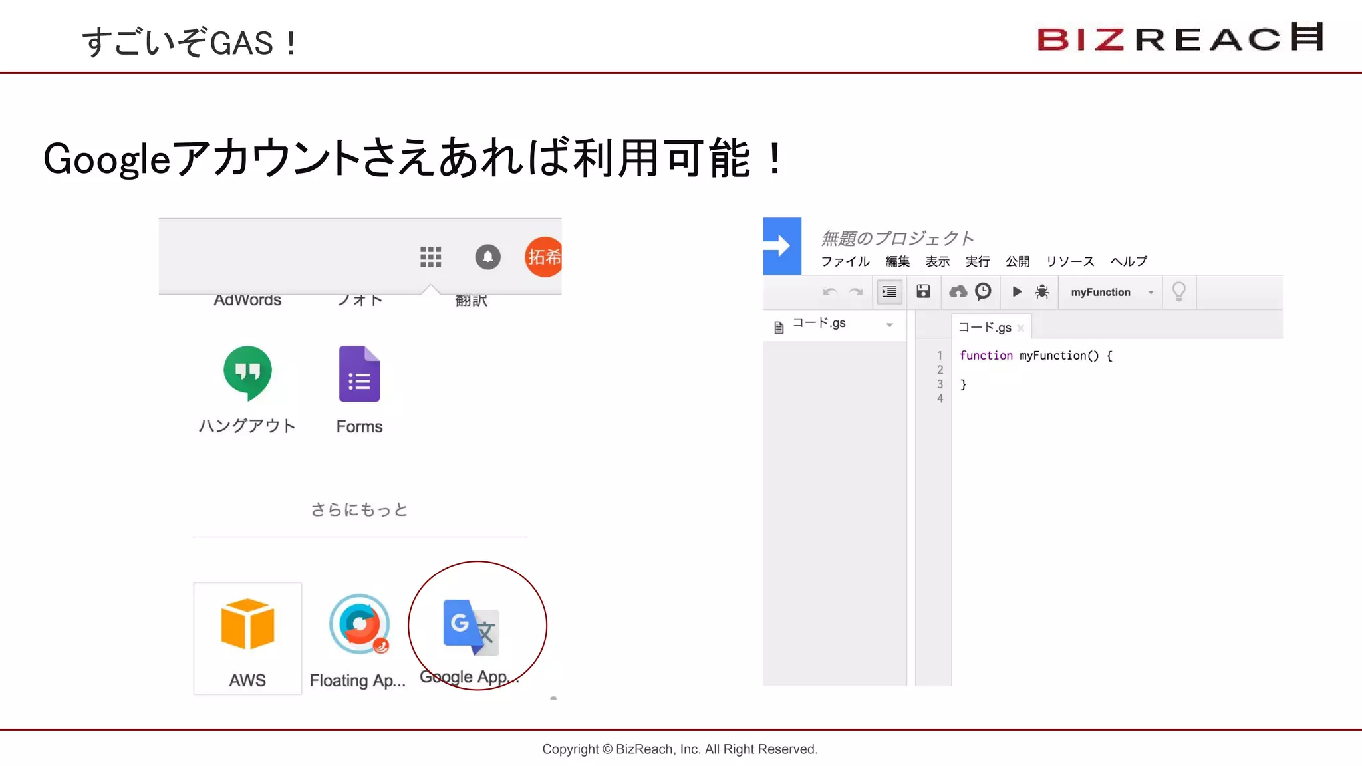This screenshot has width=1362, height=766.
Task: Open the 実行 menu
Action: [978, 261]
